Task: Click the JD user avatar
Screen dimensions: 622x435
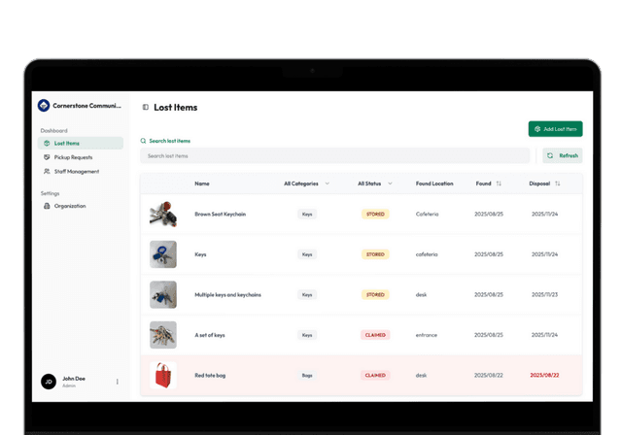Action: point(48,382)
